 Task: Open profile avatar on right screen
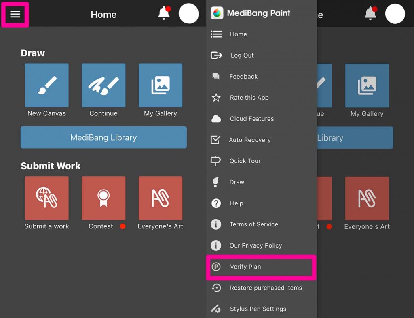click(395, 14)
